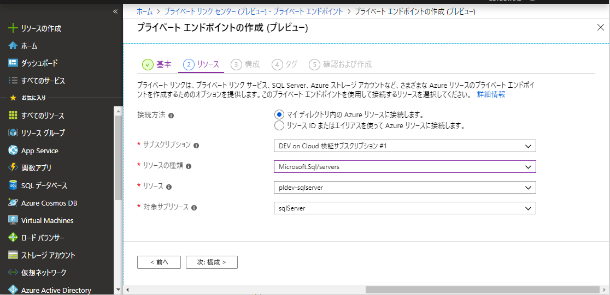Click sidebar scrollbar up arrow
The width and height of the screenshot is (610, 295).
118,111
